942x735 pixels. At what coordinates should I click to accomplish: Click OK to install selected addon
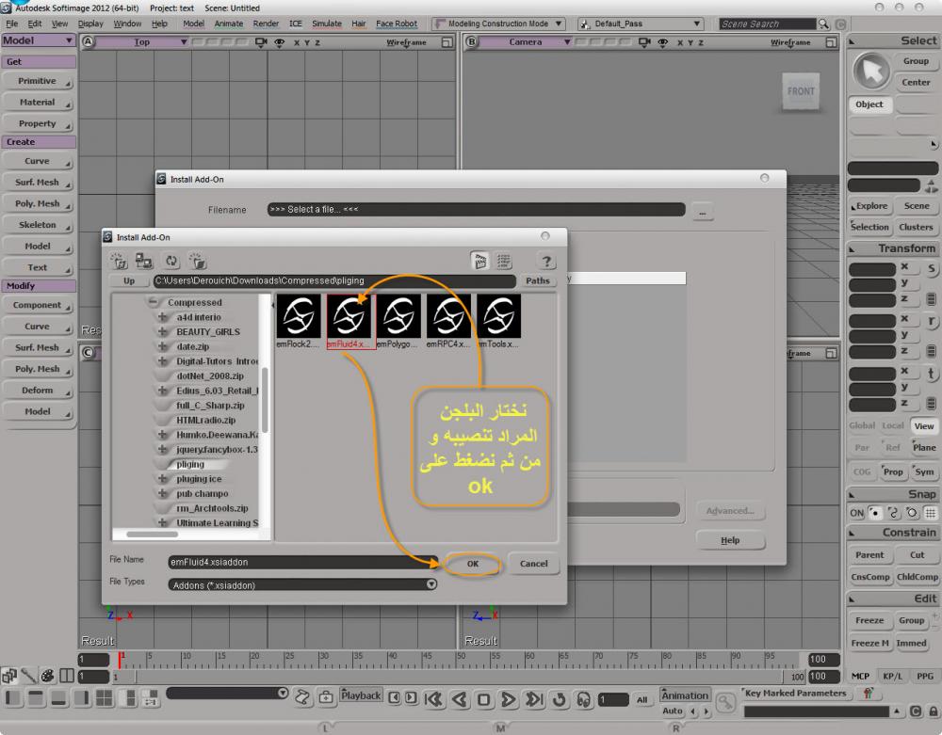(x=474, y=564)
